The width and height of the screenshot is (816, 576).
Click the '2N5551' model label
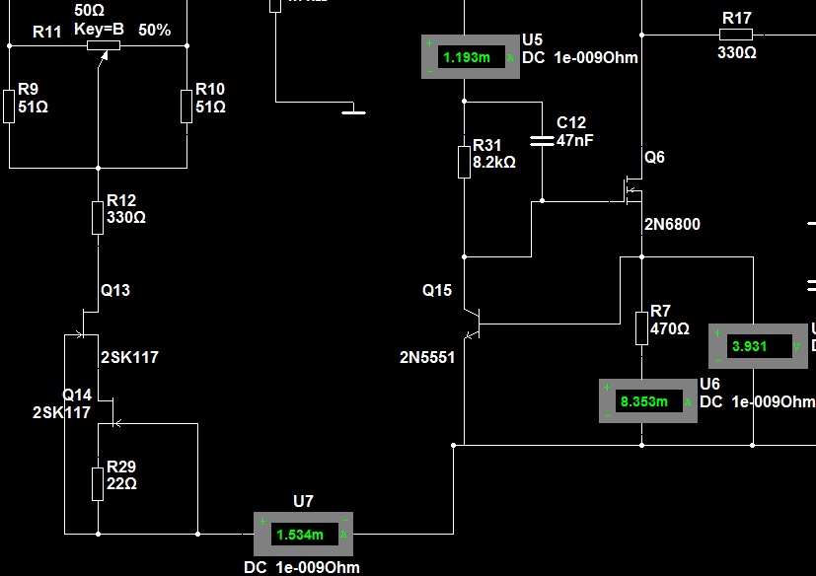click(x=427, y=357)
